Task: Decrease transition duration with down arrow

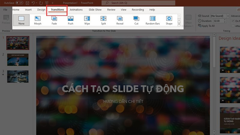Action: pyautogui.click(x=225, y=22)
